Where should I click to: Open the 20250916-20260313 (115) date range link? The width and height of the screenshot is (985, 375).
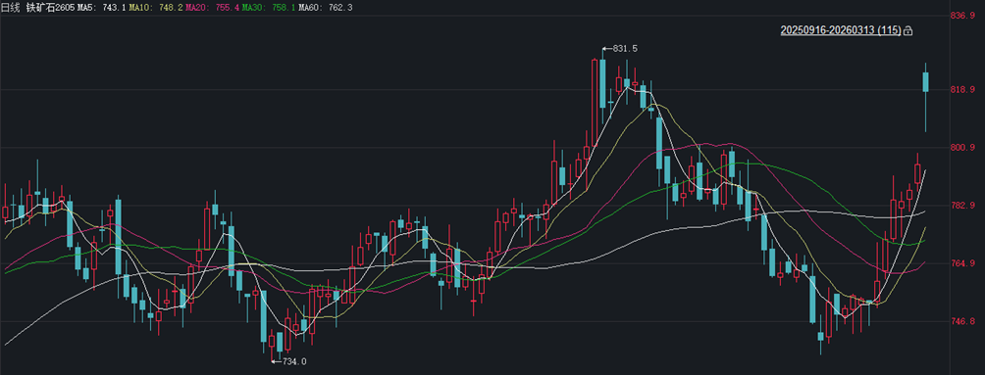point(841,30)
